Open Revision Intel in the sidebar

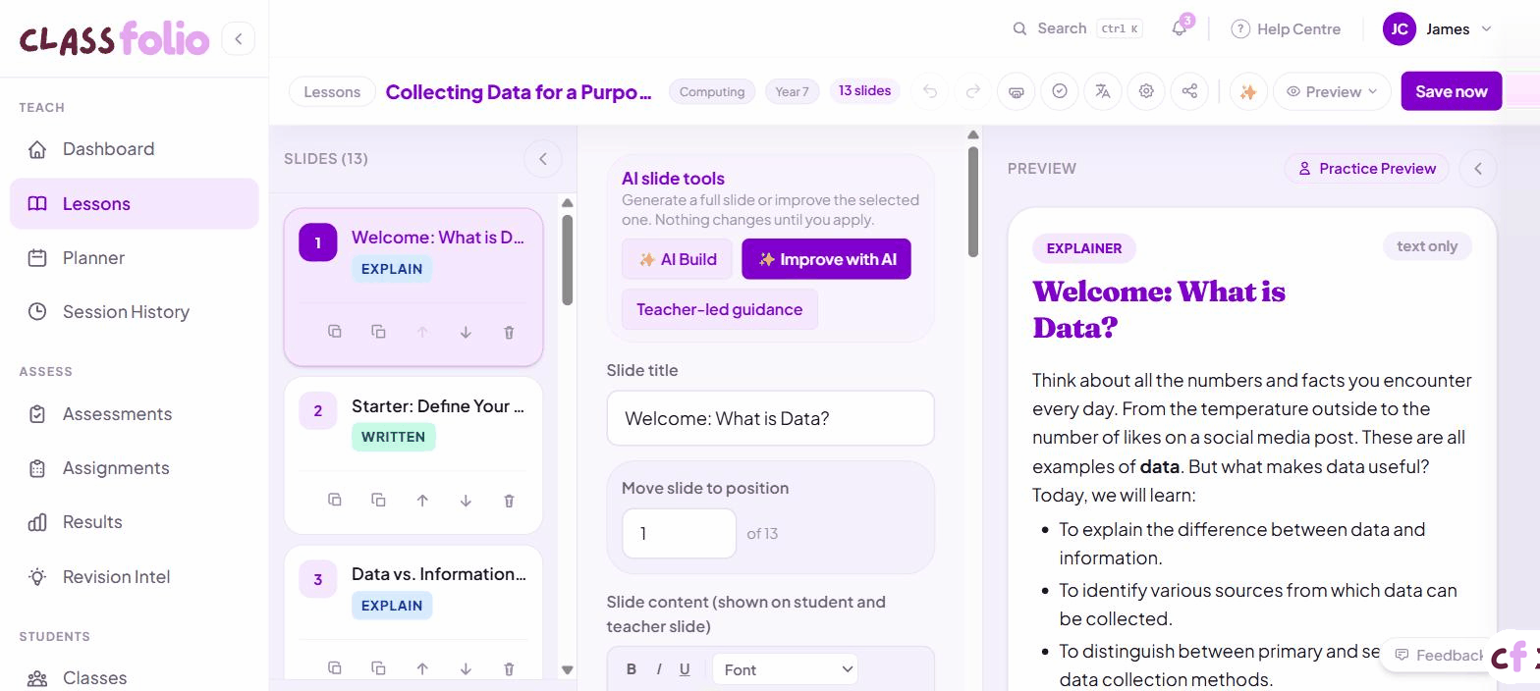135,577
